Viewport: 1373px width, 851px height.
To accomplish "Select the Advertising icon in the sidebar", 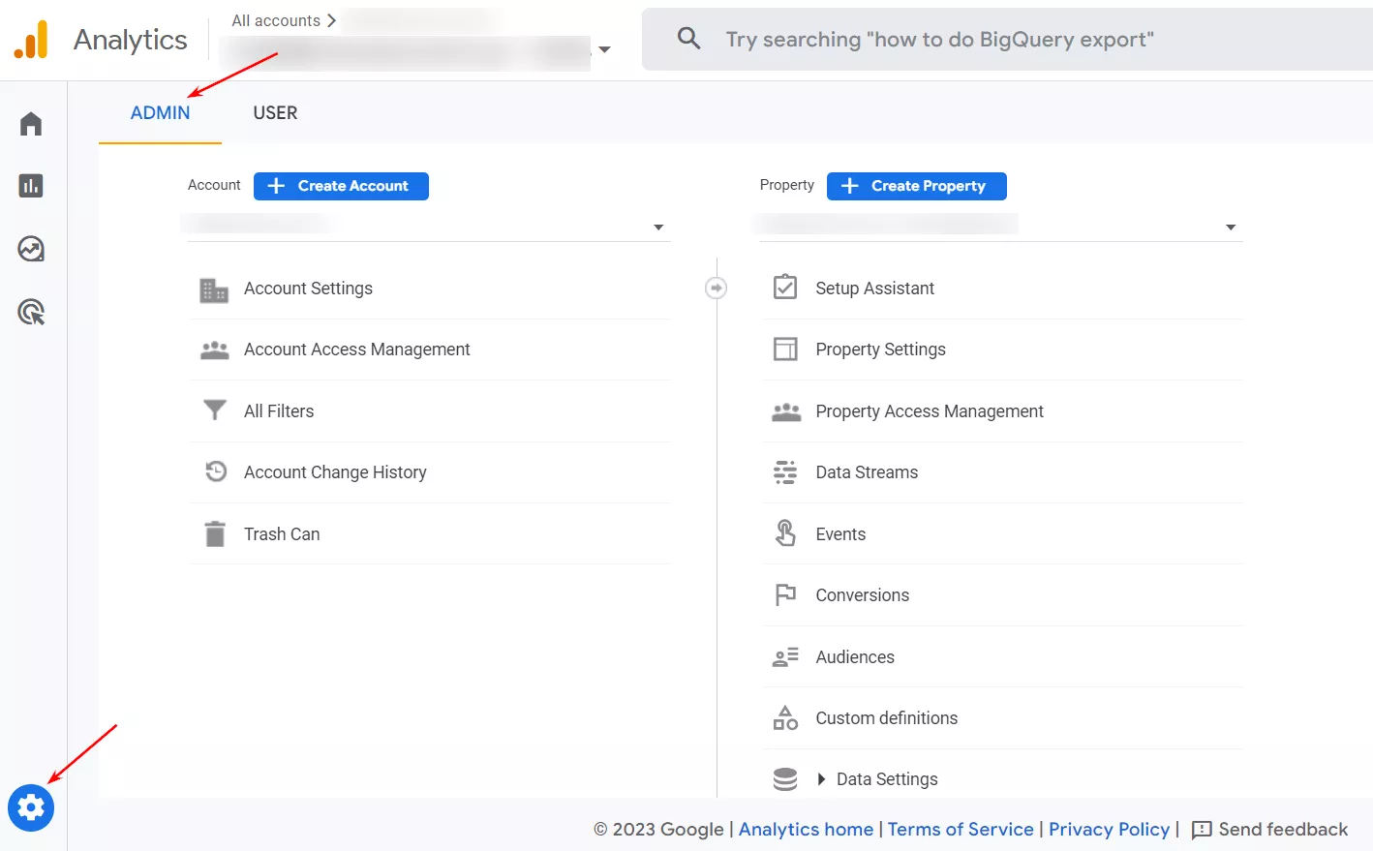I will (x=31, y=311).
